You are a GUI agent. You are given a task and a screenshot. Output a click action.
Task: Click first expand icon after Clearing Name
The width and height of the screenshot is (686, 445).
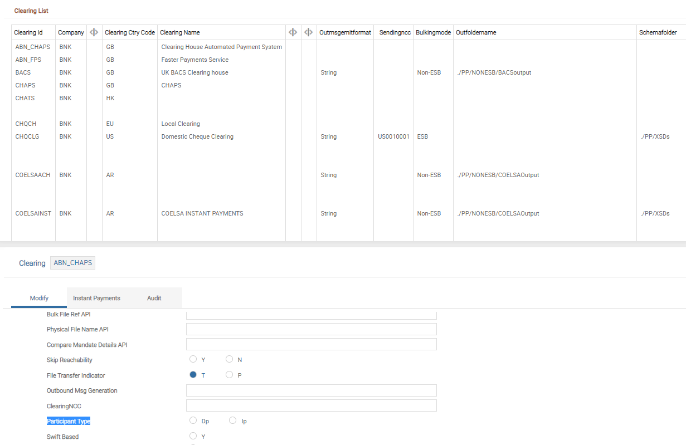293,32
